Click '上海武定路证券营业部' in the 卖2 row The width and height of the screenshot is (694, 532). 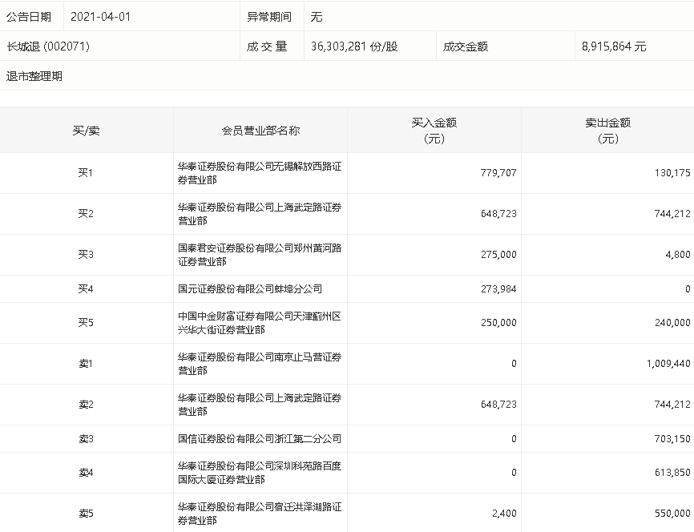pos(260,405)
